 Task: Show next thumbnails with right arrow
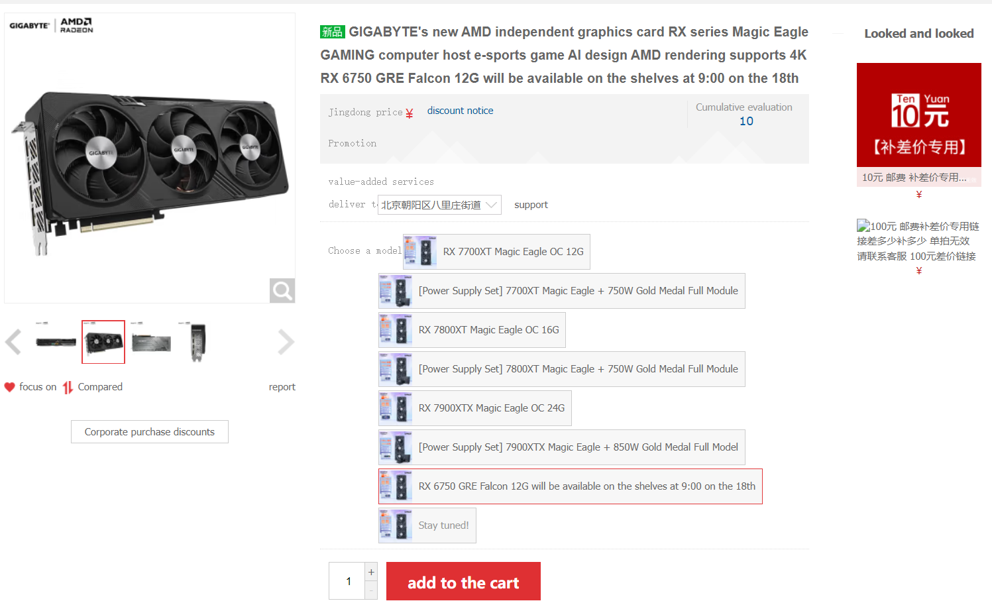point(286,342)
